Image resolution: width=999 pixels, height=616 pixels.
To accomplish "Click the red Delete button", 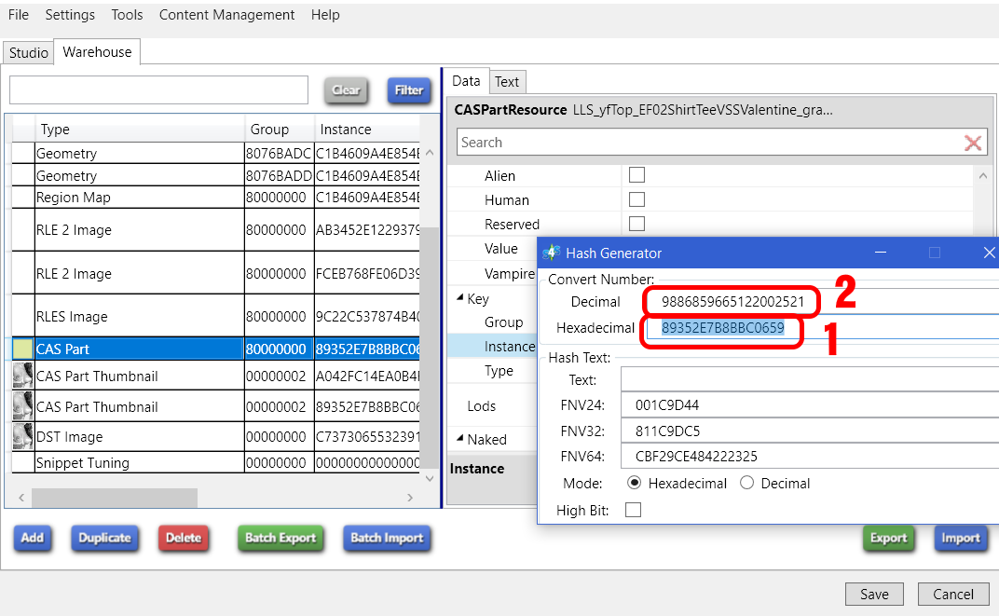I will coord(184,538).
